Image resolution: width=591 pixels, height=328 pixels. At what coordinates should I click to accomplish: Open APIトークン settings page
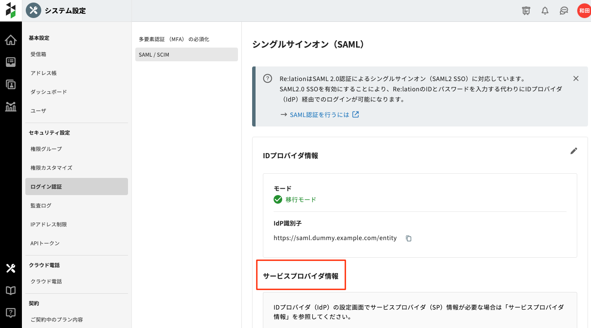pyautogui.click(x=45, y=243)
